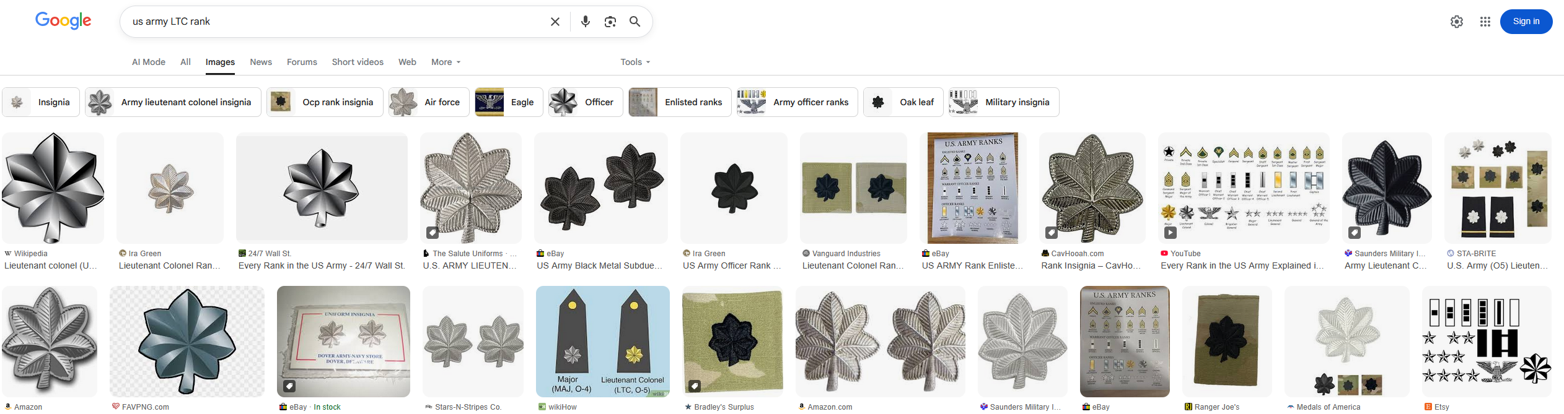1564x414 pixels.
Task: Filter by Ocp rank insignia chip
Action: [x=325, y=102]
